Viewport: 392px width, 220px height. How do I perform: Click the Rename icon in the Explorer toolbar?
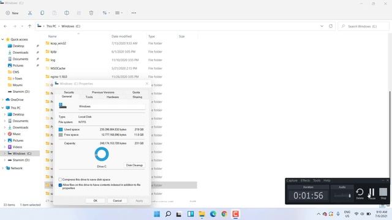click(67, 13)
